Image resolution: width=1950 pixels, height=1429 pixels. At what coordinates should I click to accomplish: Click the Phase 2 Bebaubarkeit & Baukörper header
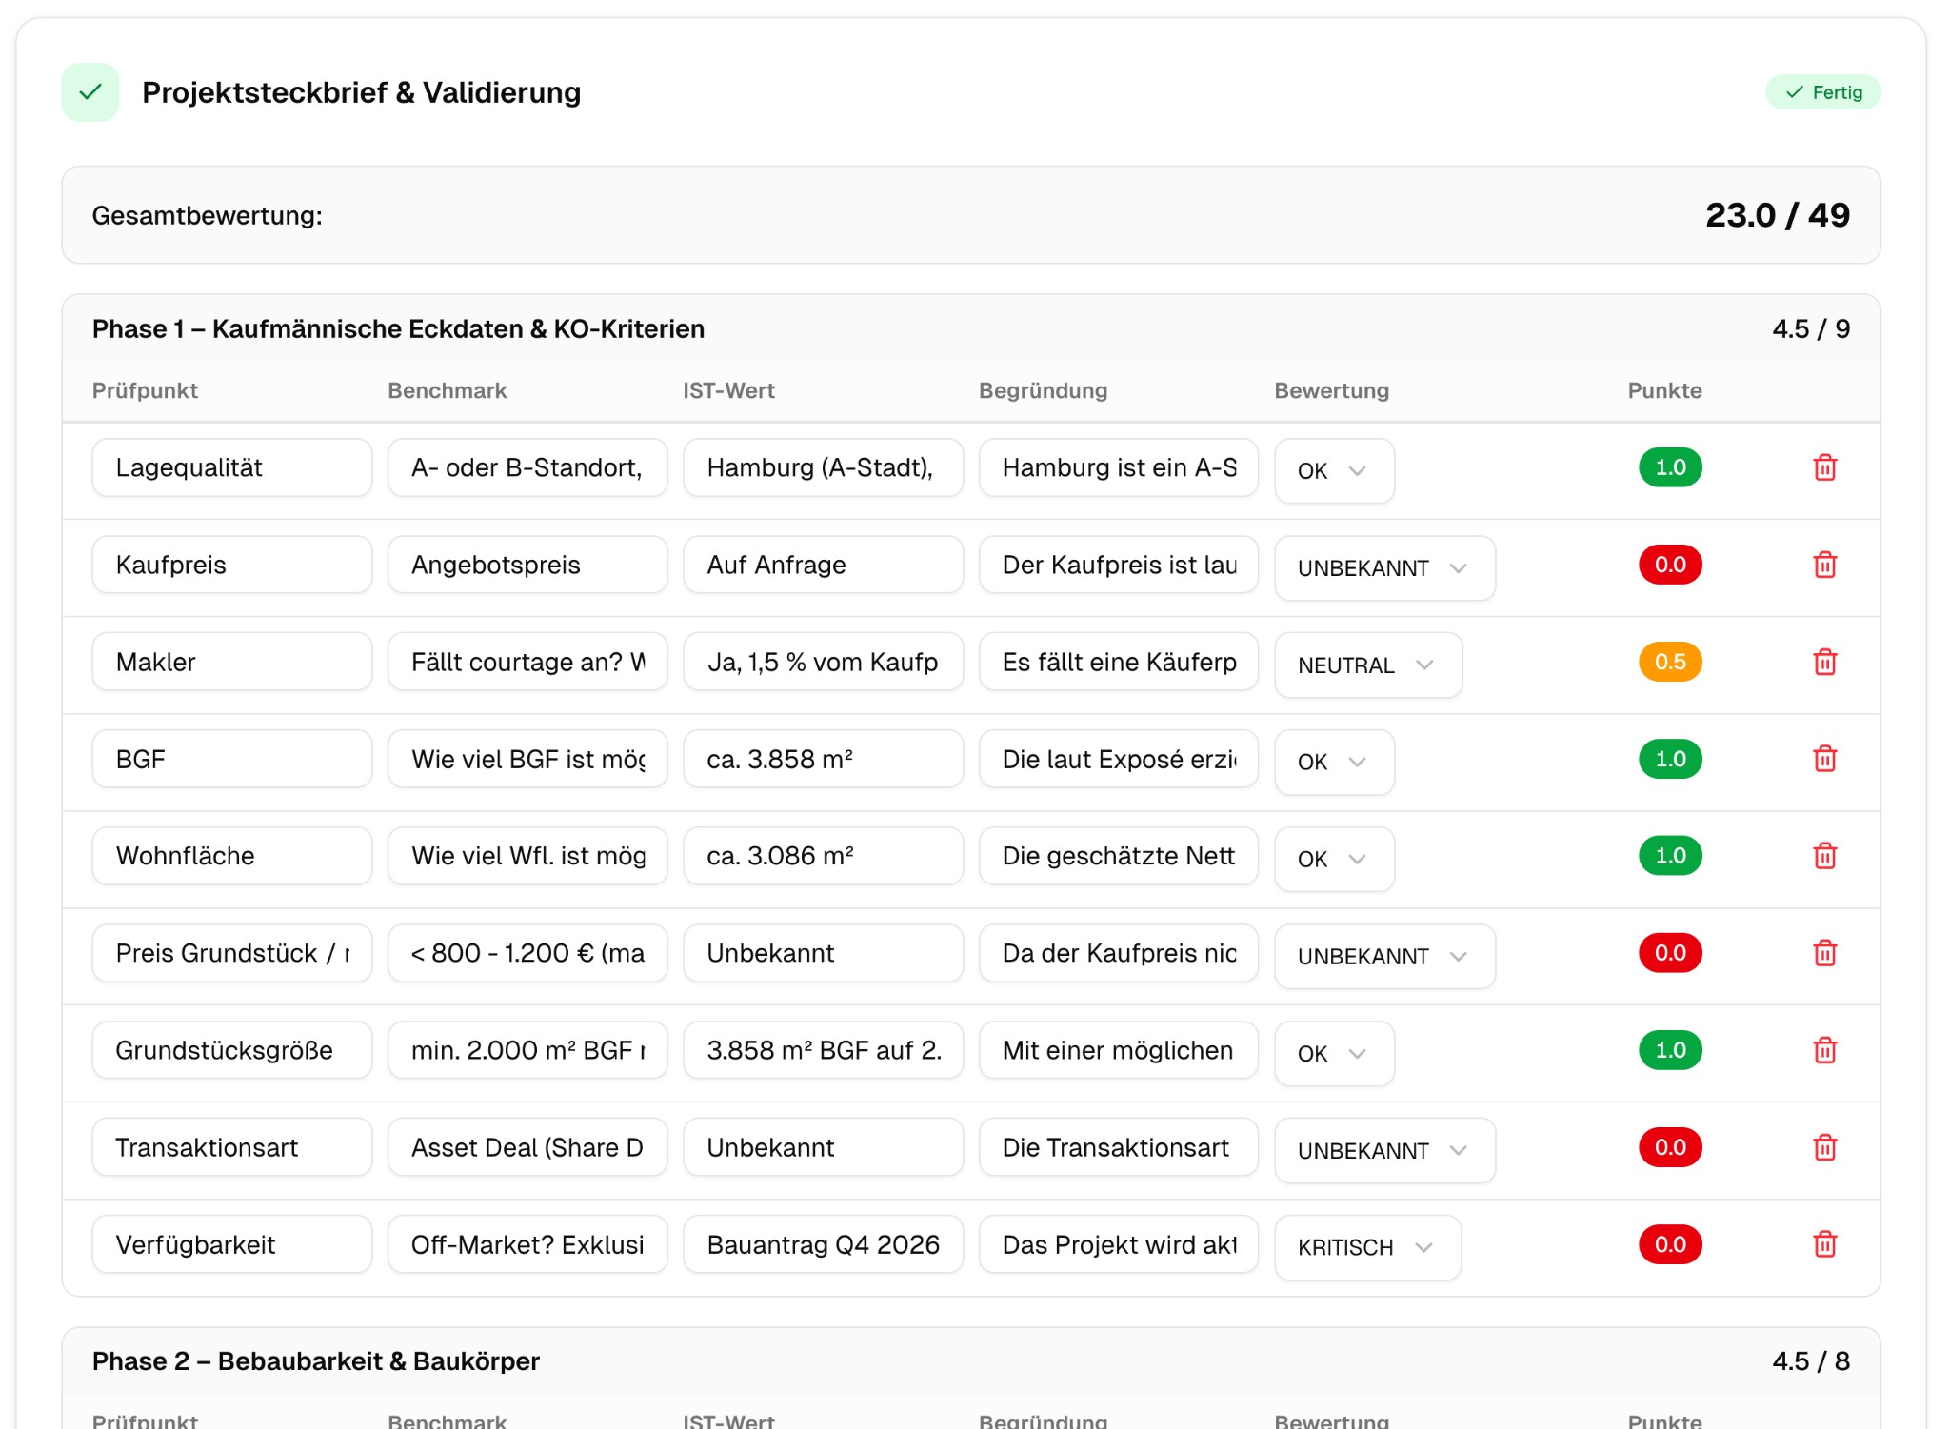pyautogui.click(x=316, y=1360)
